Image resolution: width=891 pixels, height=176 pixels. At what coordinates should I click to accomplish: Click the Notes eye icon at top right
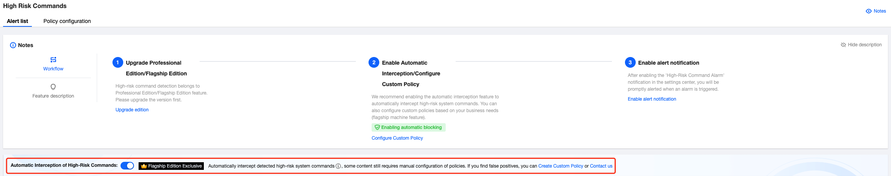point(869,11)
